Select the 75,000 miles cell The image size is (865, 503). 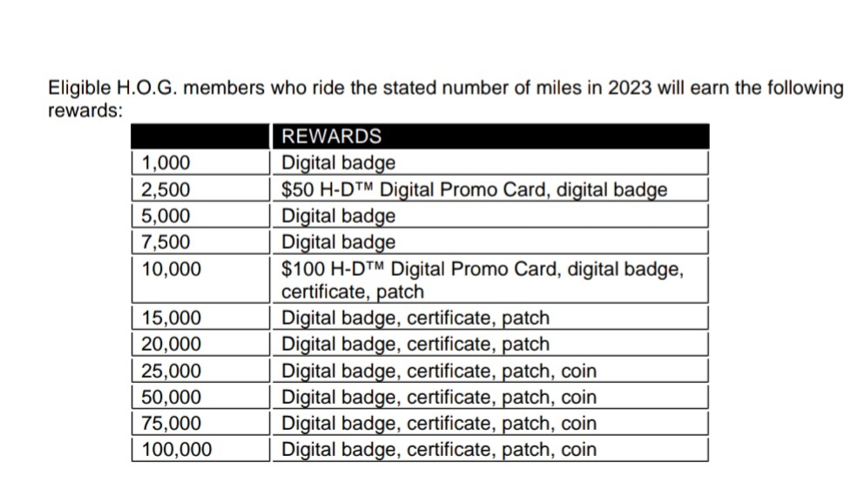[x=201, y=423]
